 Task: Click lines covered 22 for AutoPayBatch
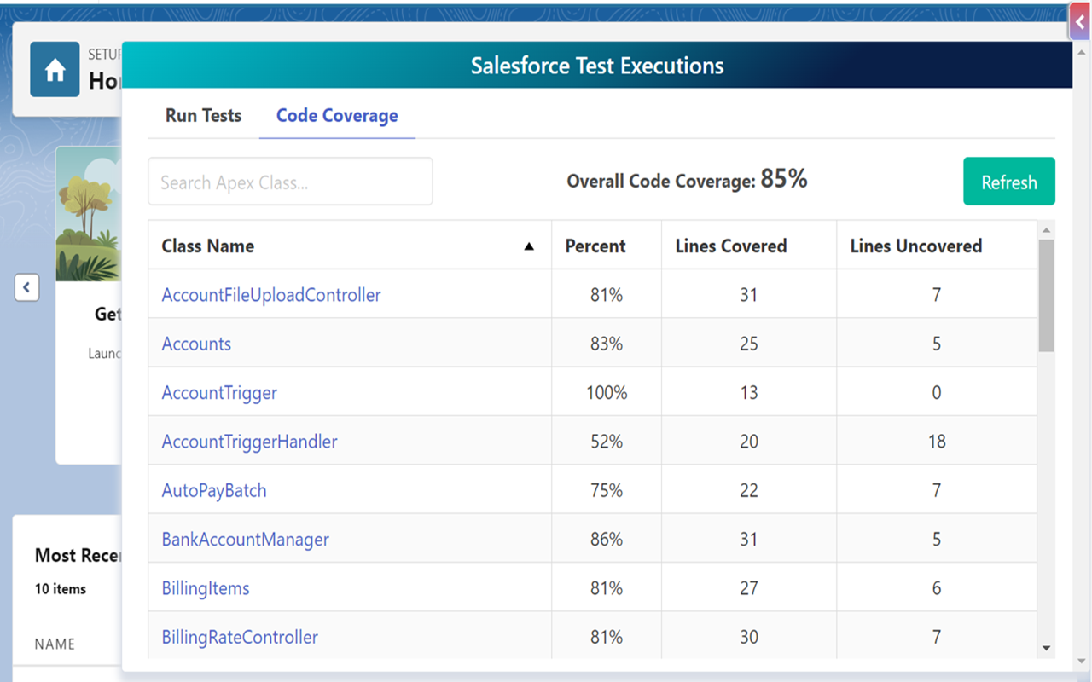[x=749, y=491]
